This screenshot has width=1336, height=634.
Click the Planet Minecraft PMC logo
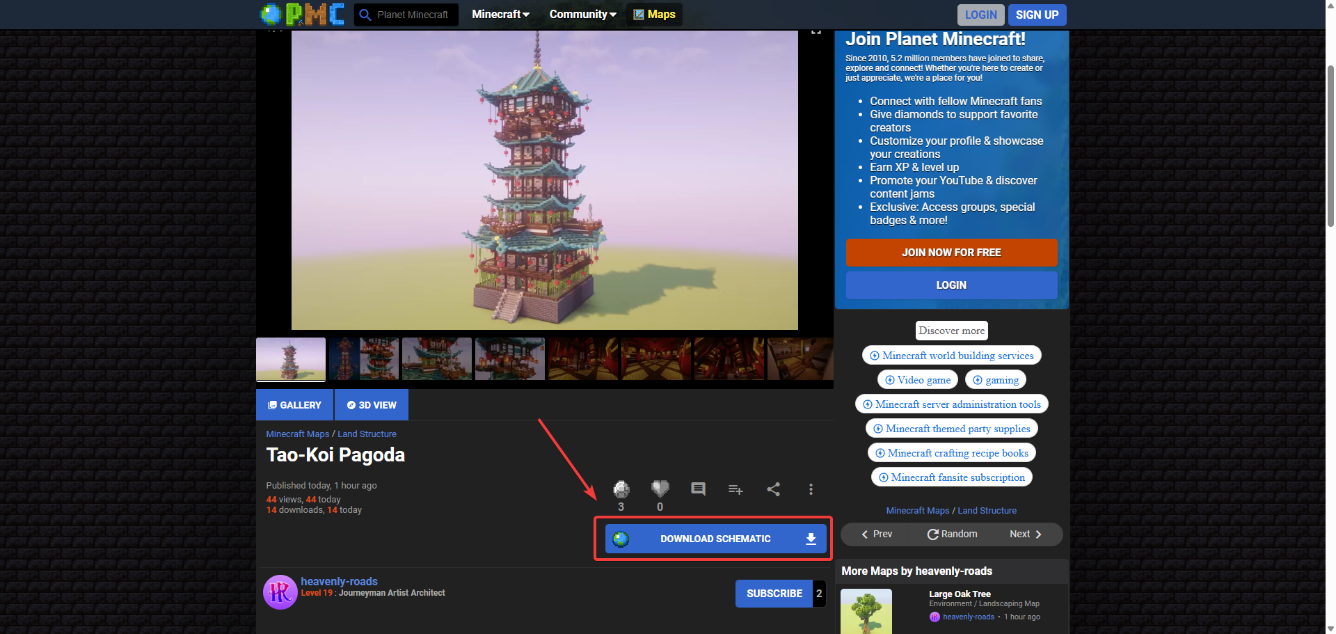[x=302, y=14]
